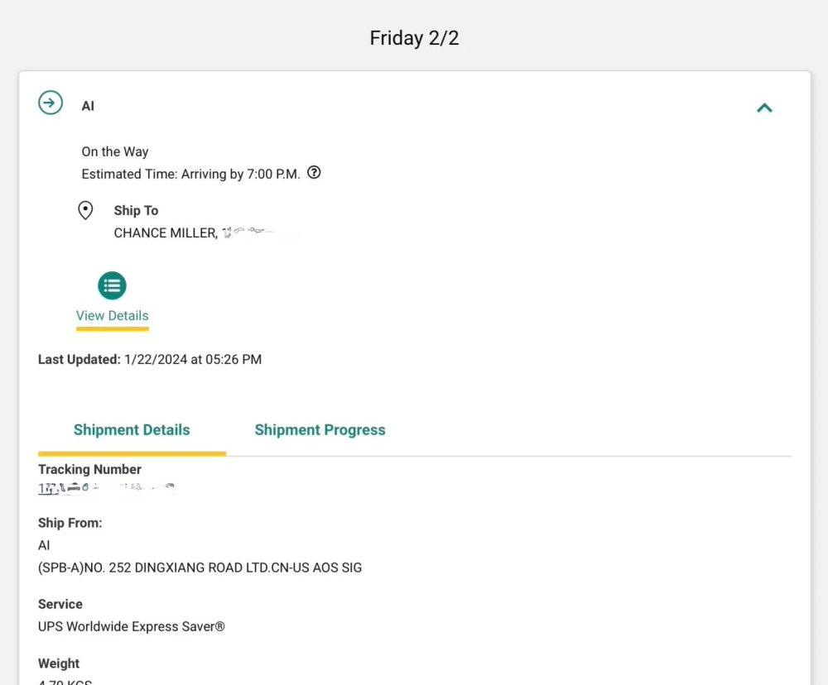Click the On the Way status text

[x=115, y=151]
